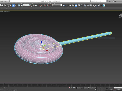Screen dimensions: 122x91
Task: Activate the Select and Rotate tool
Action: pos(16,6)
